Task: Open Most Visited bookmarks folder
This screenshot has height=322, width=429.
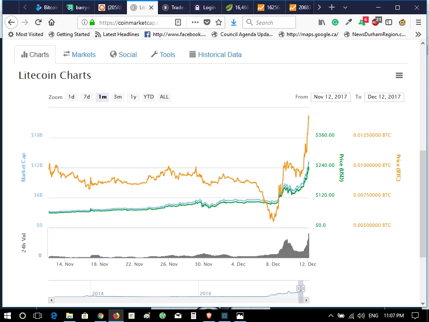Action: 26,34
